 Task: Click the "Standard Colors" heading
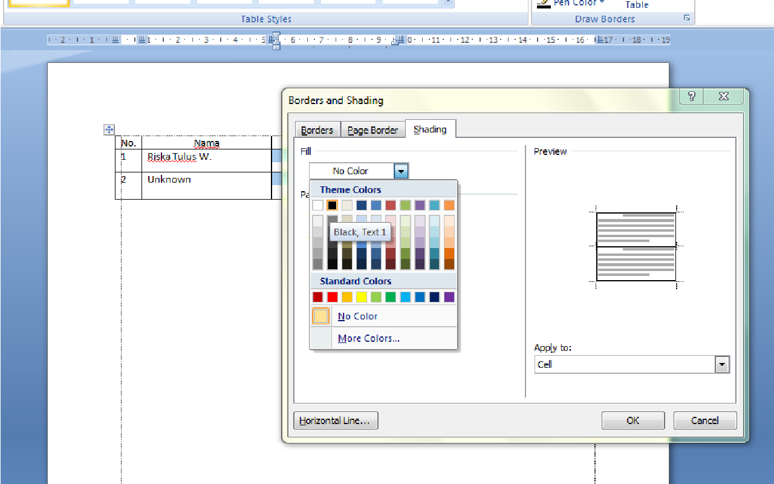pos(356,281)
